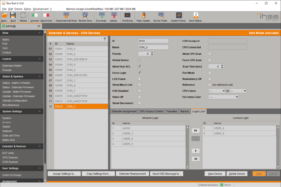Enable the Video Off checkbox
Screen dimensions: 281x187
tap(139, 97)
